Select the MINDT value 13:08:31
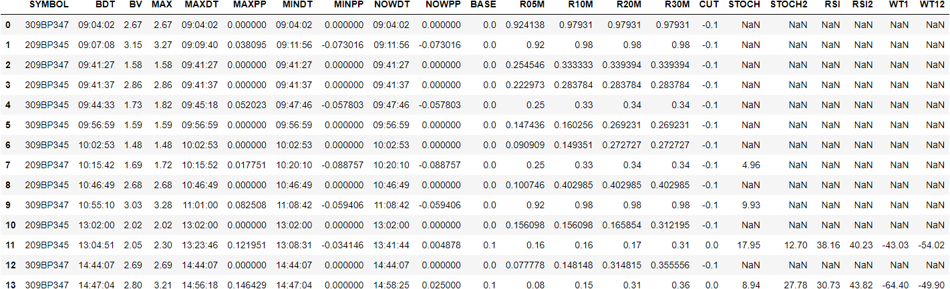 [294, 245]
